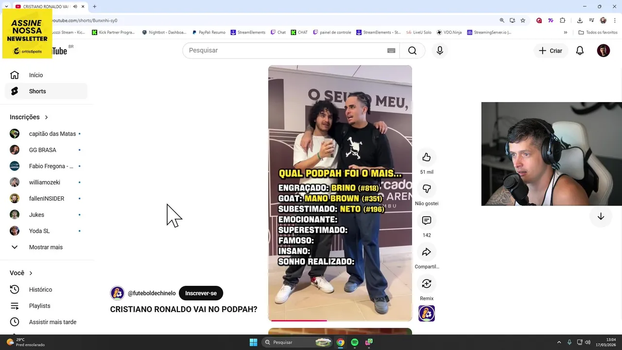Open the on-screen keyboard in search box
Screen dimensions: 622x350
point(391,51)
